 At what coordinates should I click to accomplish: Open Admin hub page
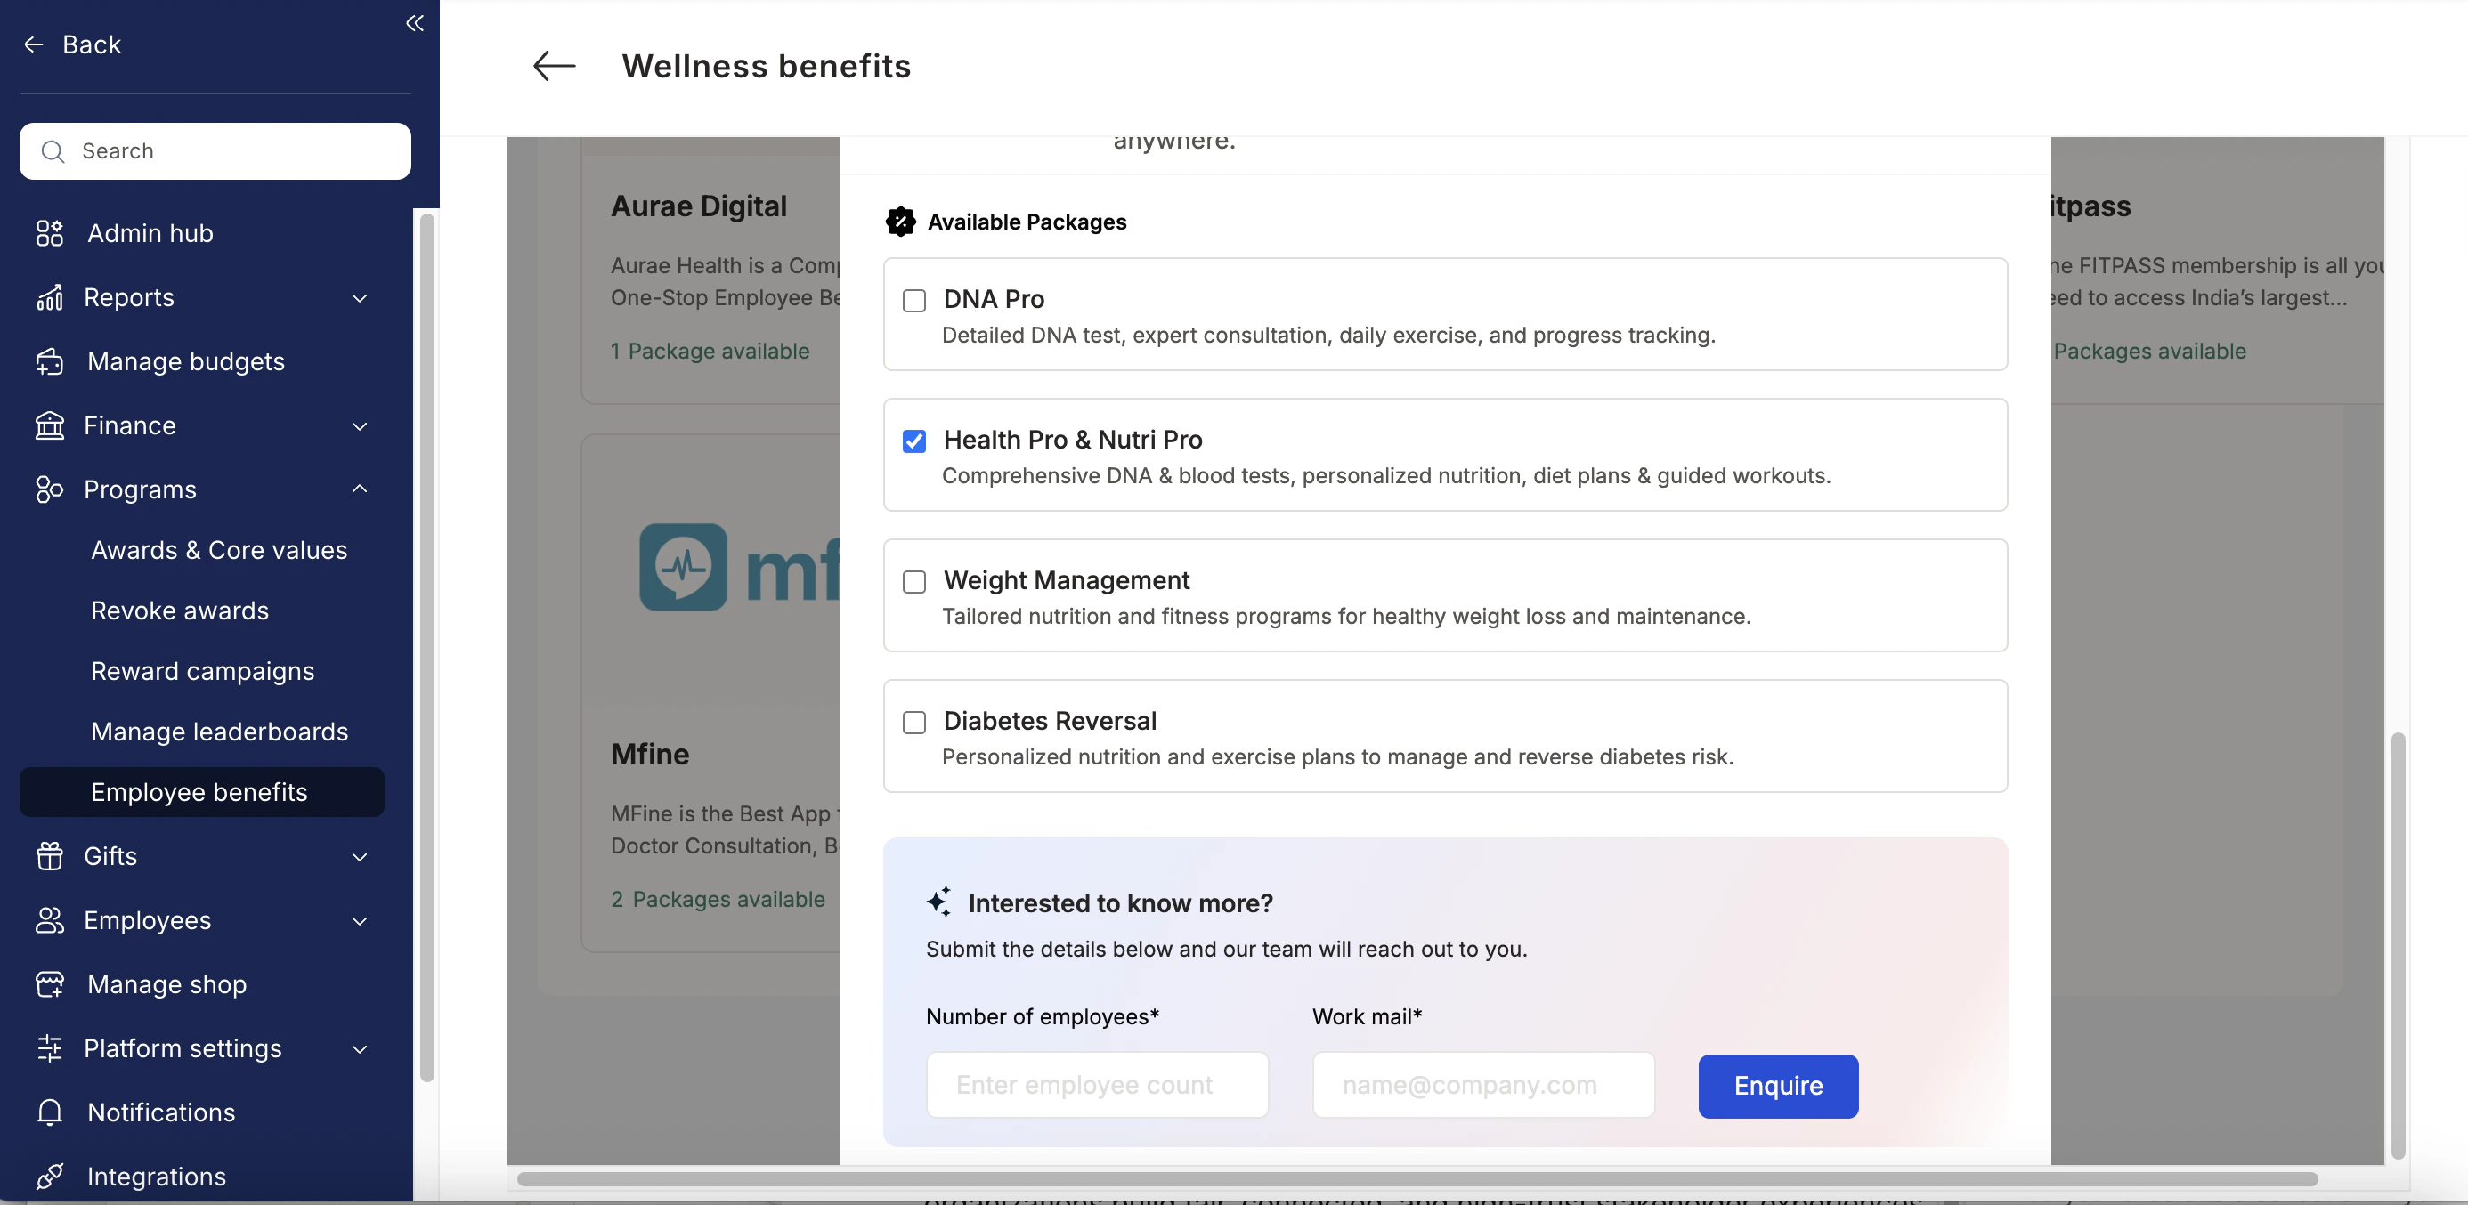[x=150, y=233]
